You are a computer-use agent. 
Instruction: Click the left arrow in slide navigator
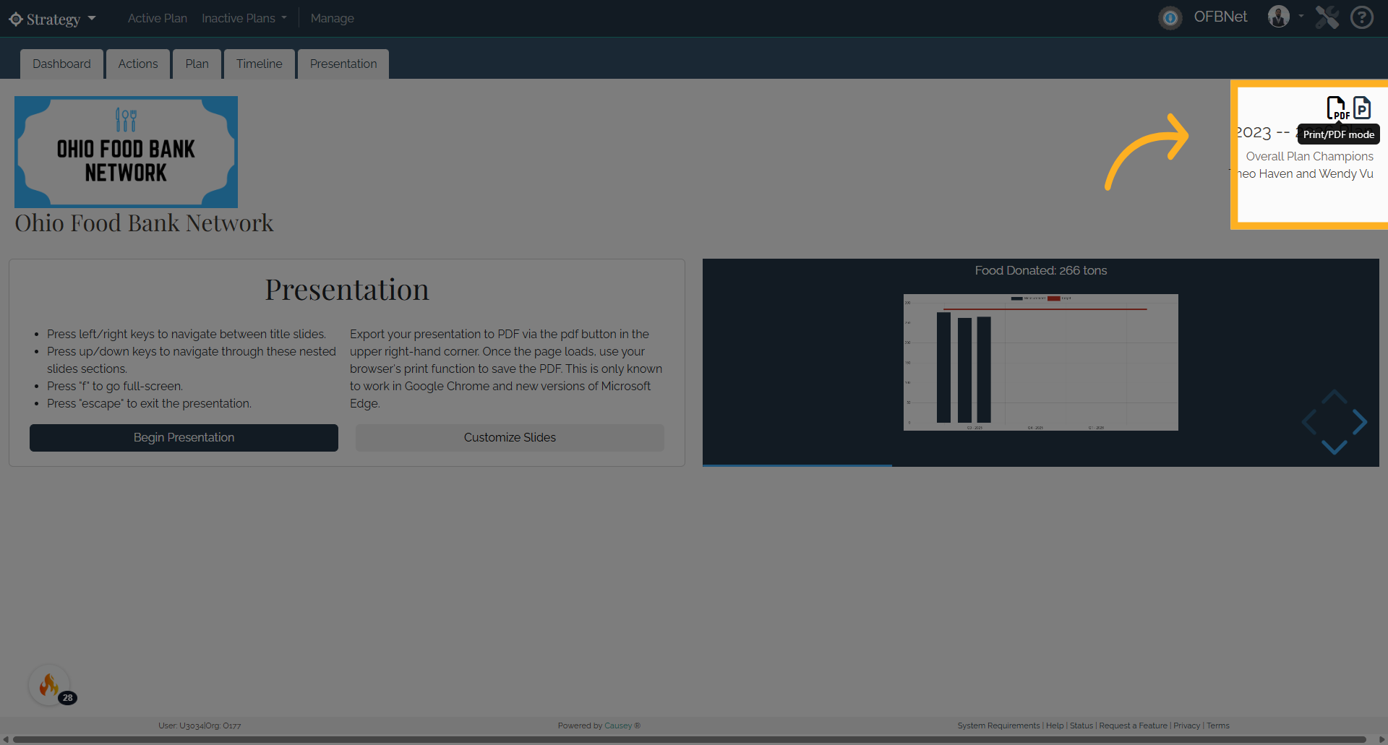[1309, 422]
